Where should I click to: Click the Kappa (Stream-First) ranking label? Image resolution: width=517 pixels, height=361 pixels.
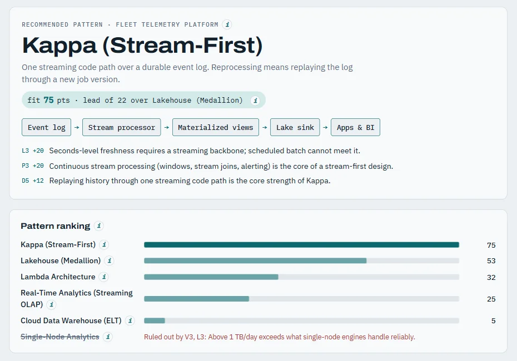click(58, 244)
